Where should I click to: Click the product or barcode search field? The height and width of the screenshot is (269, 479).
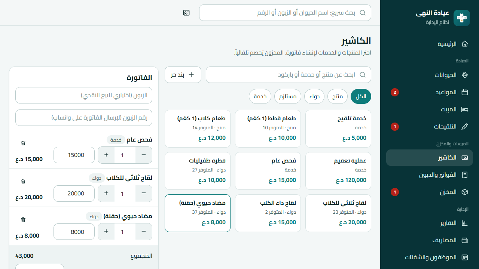pyautogui.click(x=289, y=75)
